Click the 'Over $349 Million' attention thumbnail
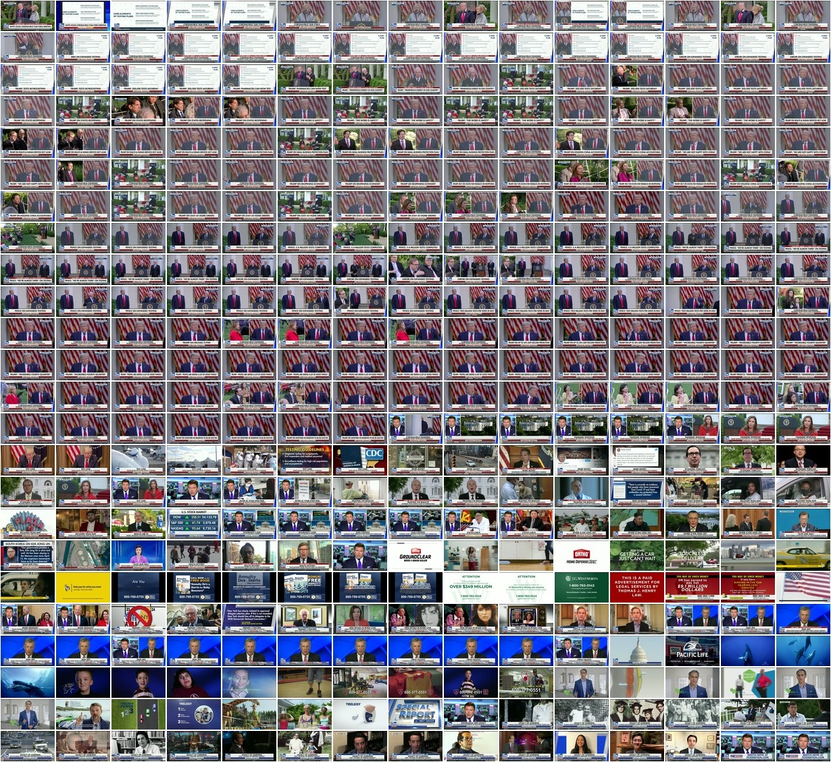 pos(471,586)
